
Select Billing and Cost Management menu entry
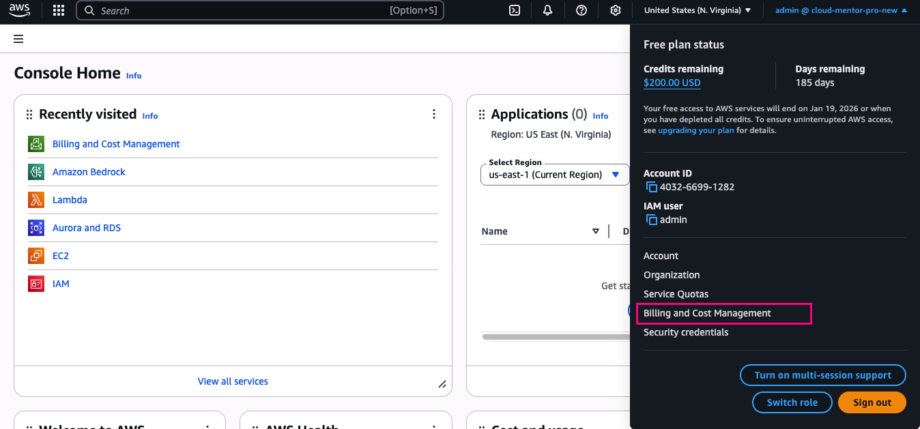[707, 313]
